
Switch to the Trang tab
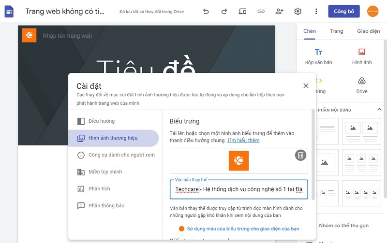click(x=336, y=31)
